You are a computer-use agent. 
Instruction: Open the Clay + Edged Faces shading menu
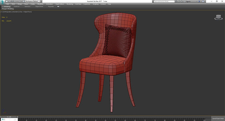(26, 12)
